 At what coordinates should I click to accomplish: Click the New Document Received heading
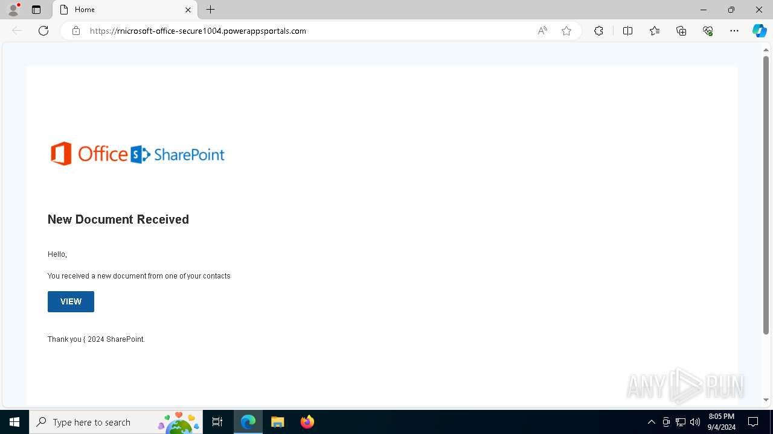[118, 219]
